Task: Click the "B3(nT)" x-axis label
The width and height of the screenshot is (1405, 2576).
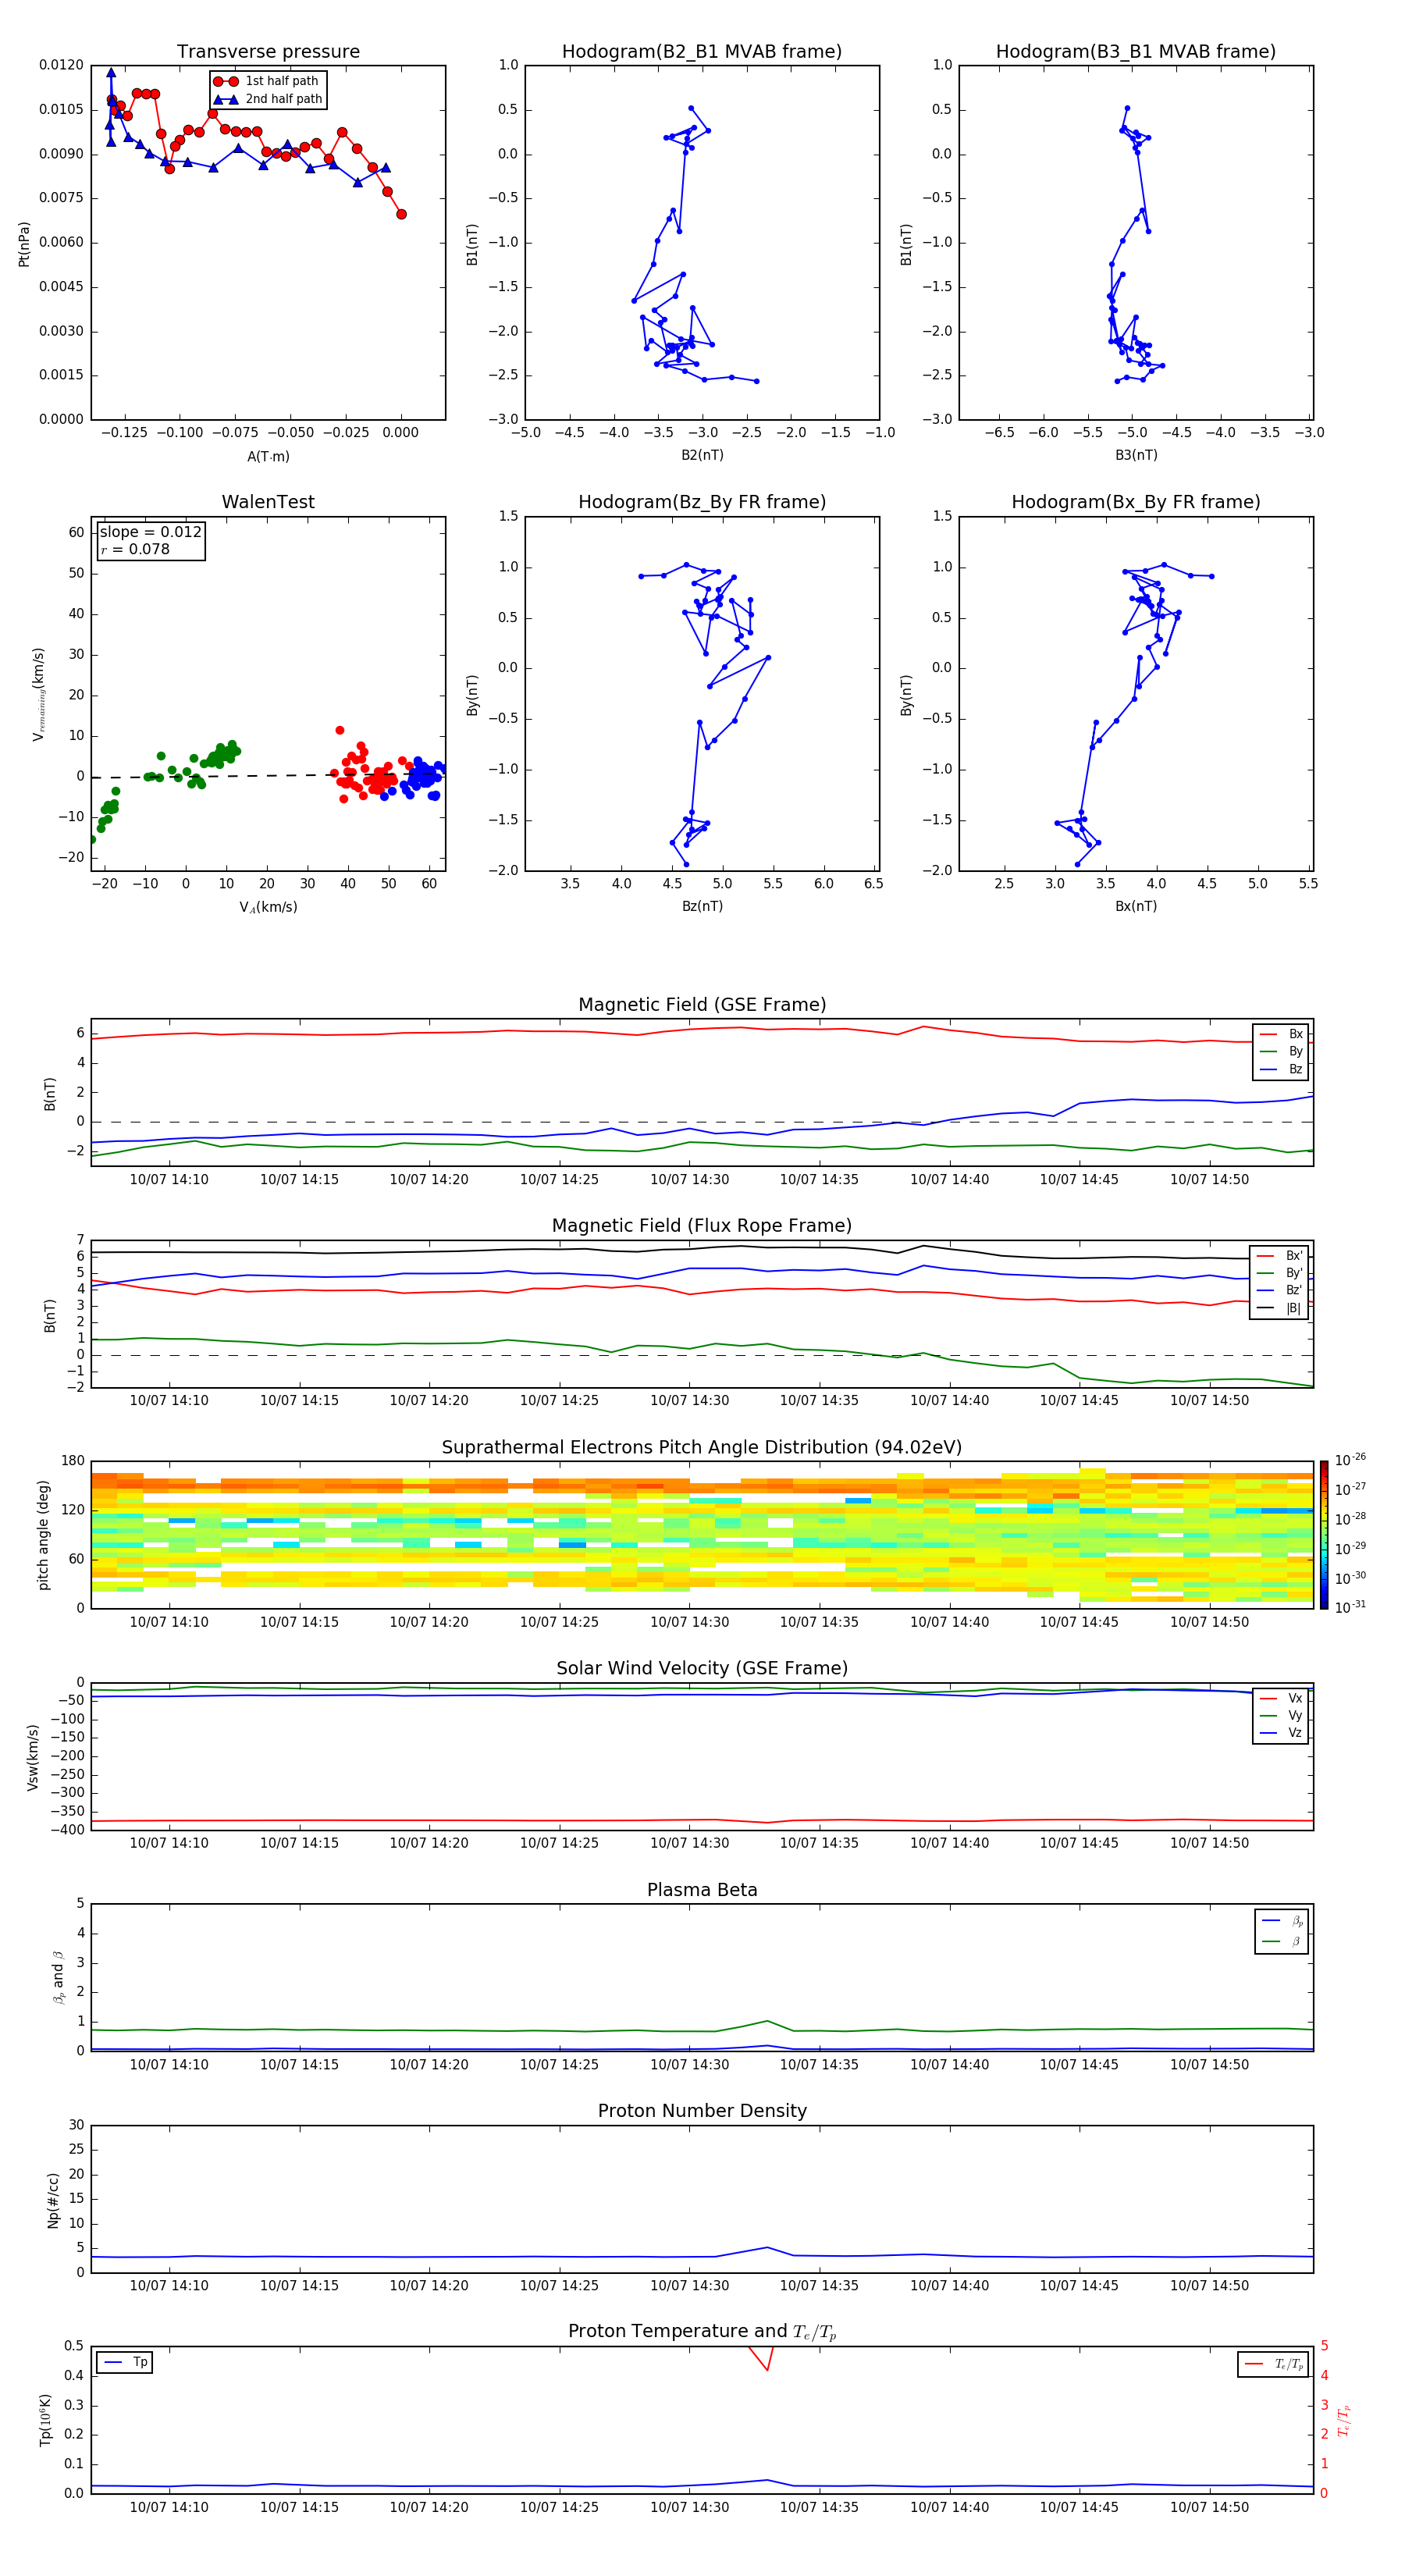Action: (x=1136, y=455)
